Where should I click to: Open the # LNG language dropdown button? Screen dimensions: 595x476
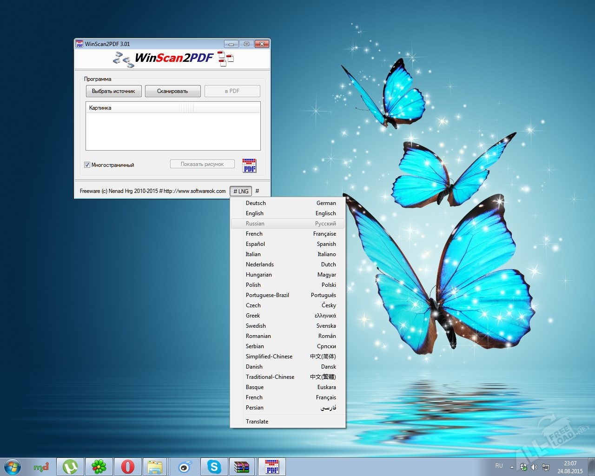click(241, 191)
